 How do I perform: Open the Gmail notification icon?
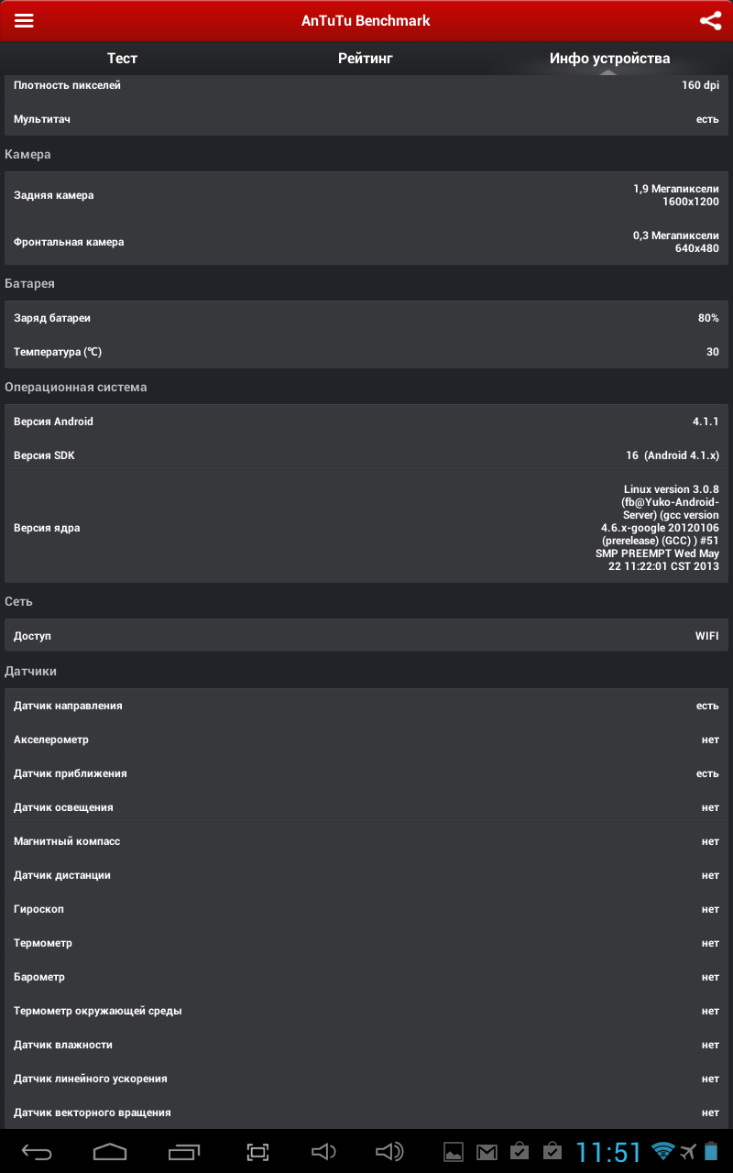pyautogui.click(x=487, y=1152)
